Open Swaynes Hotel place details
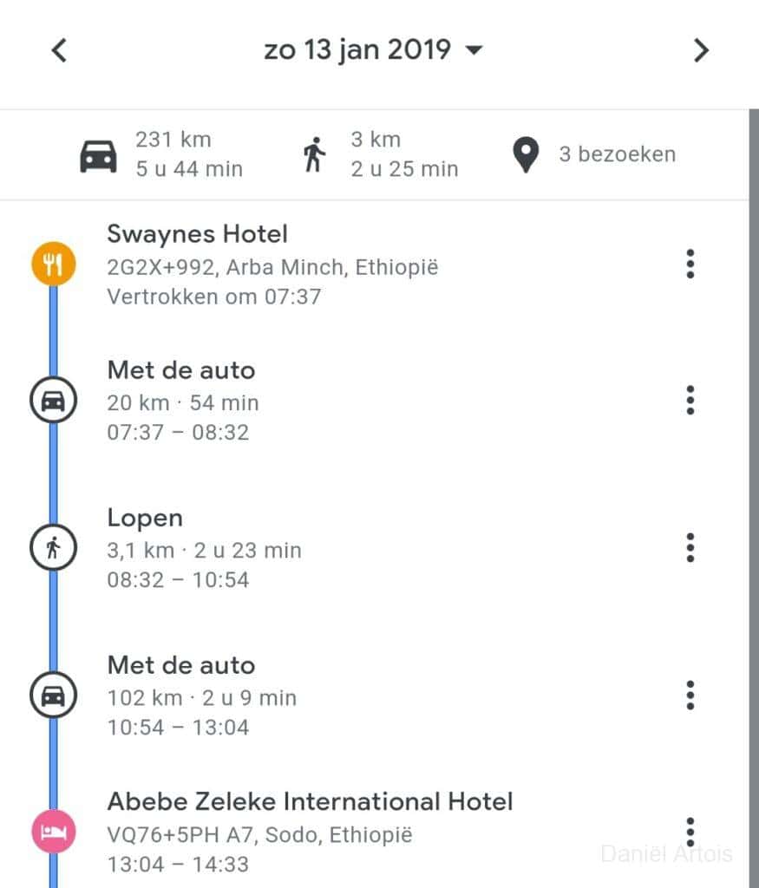Screen dimensions: 759x888 pyautogui.click(x=198, y=234)
